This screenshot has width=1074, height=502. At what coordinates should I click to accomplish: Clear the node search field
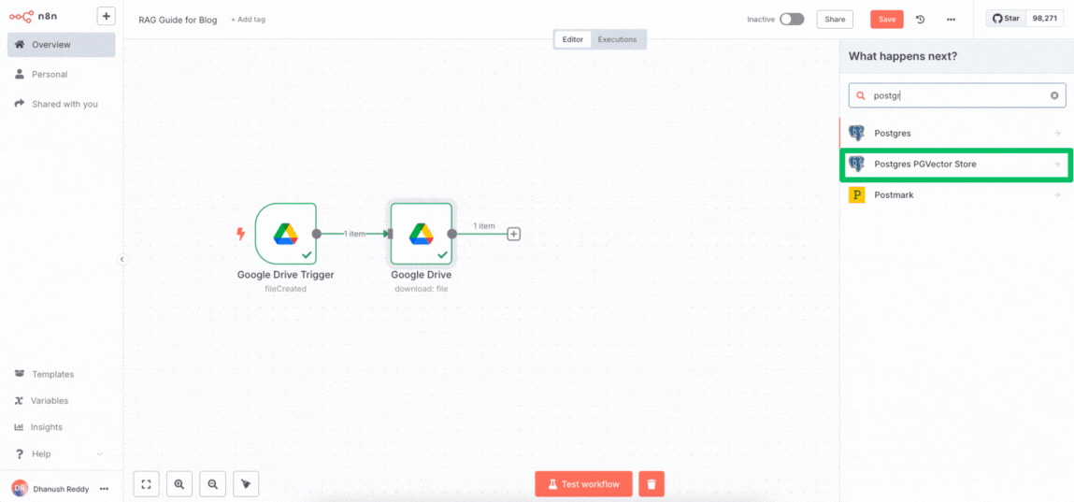(1054, 95)
